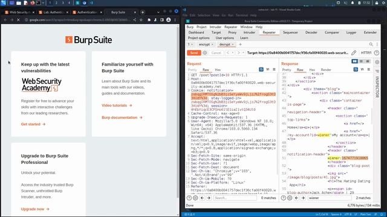
Task: Switch Response view to Render
Action: 326,70
